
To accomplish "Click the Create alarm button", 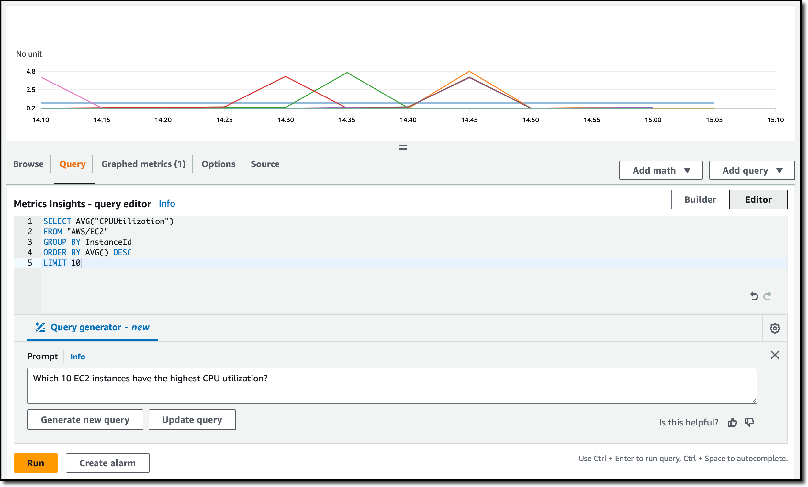I will (x=107, y=463).
